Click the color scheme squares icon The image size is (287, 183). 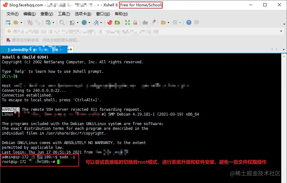tap(72, 22)
